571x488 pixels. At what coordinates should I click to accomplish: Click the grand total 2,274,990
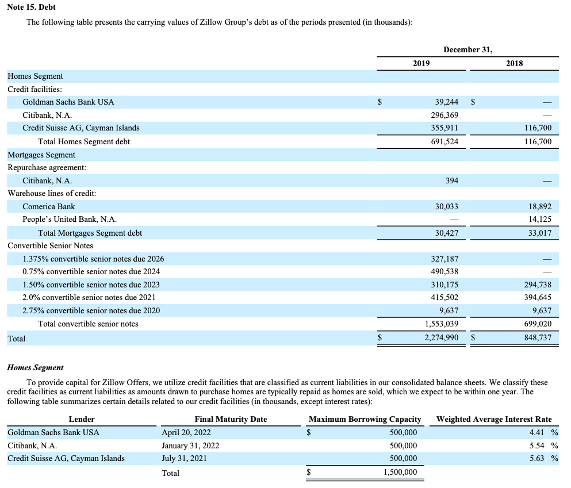(442, 338)
